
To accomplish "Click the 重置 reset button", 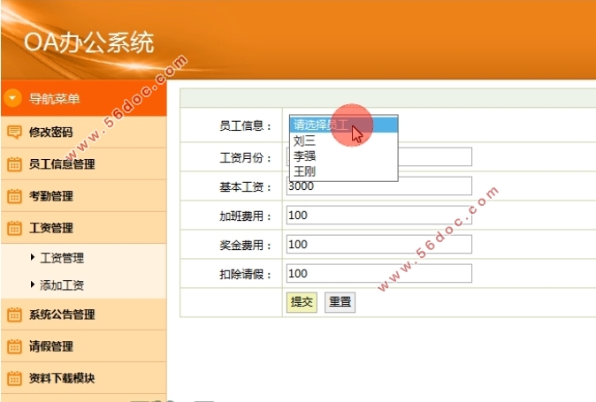I will pyautogui.click(x=340, y=302).
